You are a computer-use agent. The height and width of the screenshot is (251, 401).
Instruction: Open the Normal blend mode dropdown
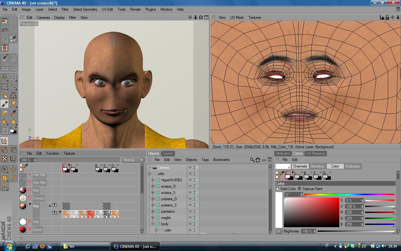pos(133,160)
